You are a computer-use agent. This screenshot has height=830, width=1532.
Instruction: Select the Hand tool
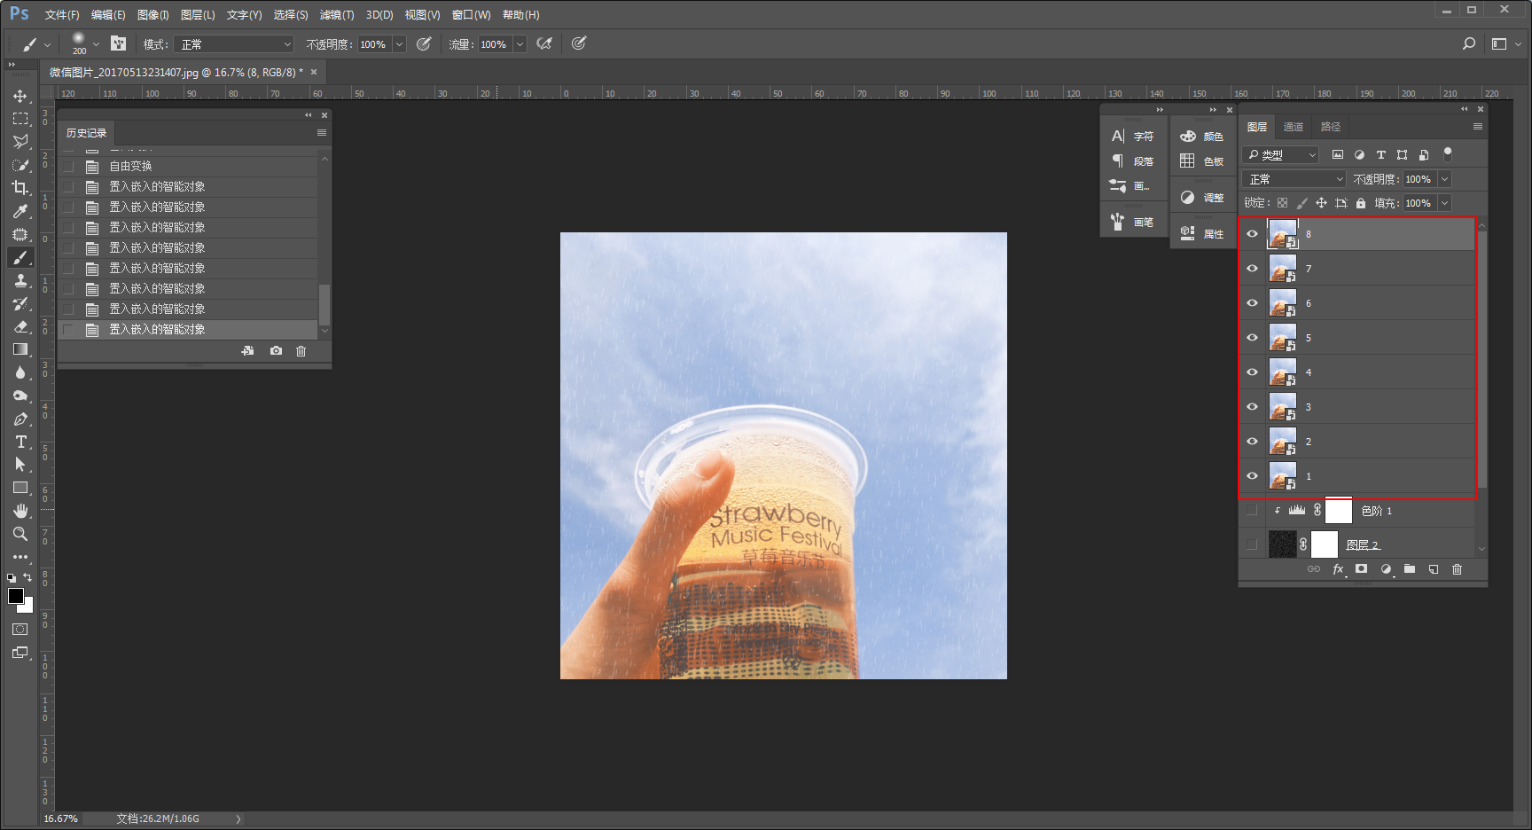point(20,511)
